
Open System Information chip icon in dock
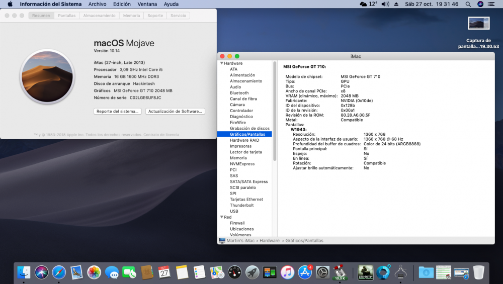pos(401,272)
